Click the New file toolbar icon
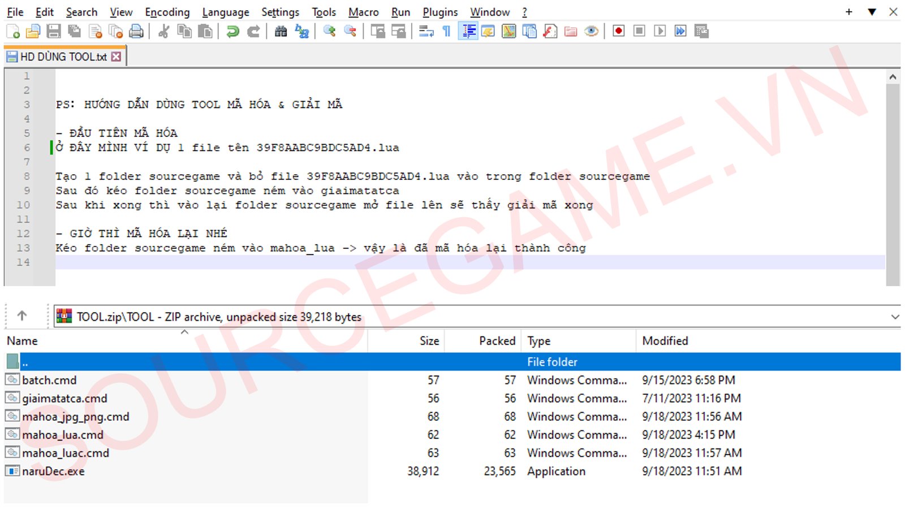Image resolution: width=905 pixels, height=509 pixels. 12,32
